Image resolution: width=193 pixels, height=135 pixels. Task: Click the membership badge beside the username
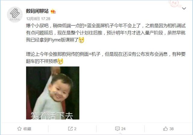coord(53,11)
